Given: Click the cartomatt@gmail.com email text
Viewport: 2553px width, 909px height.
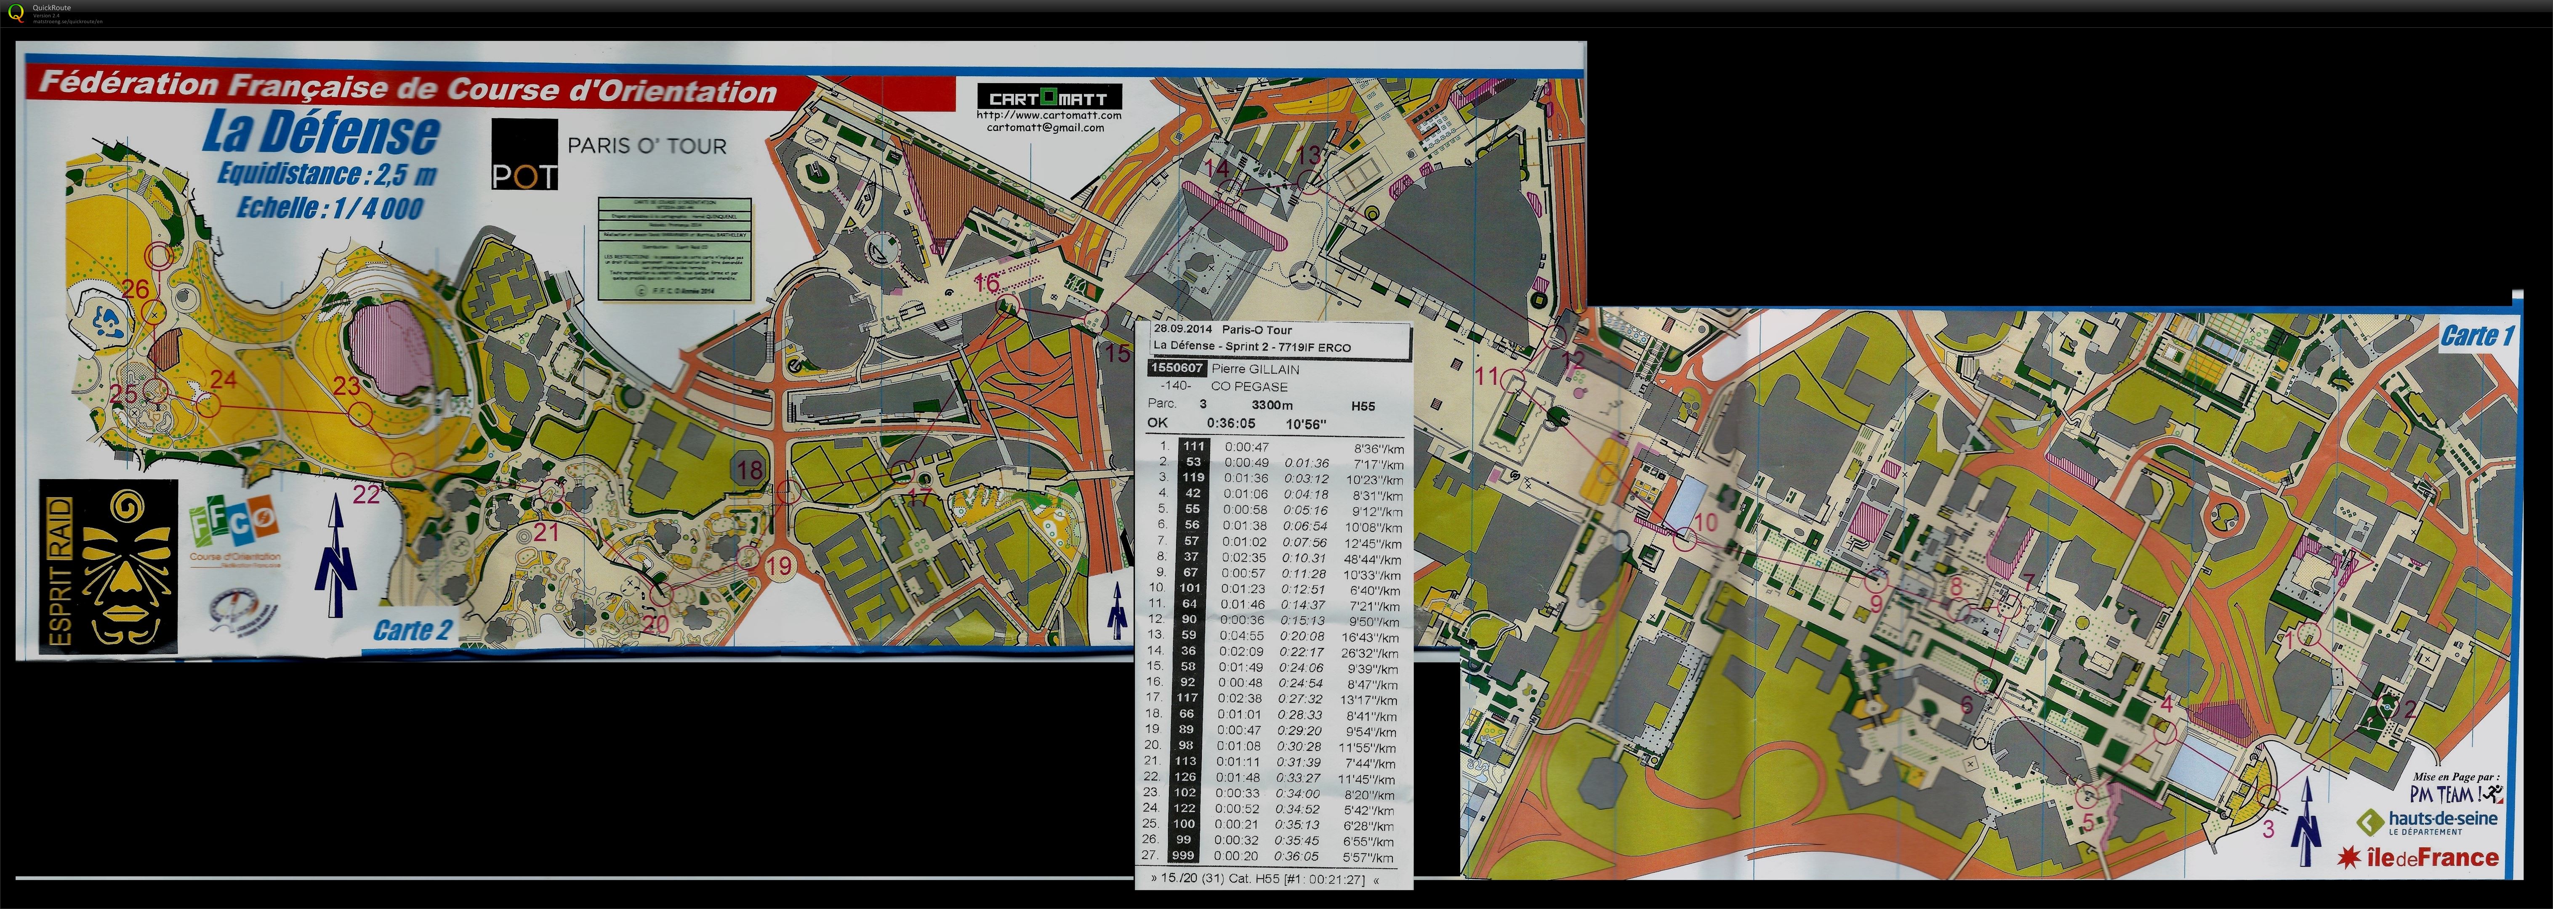Looking at the screenshot, I should coord(1045,128).
